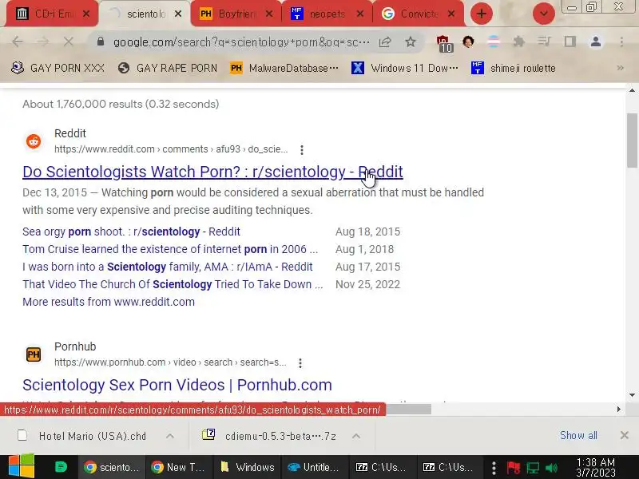The width and height of the screenshot is (639, 479).
Task: Focus the google.com address bar
Action: 241,42
